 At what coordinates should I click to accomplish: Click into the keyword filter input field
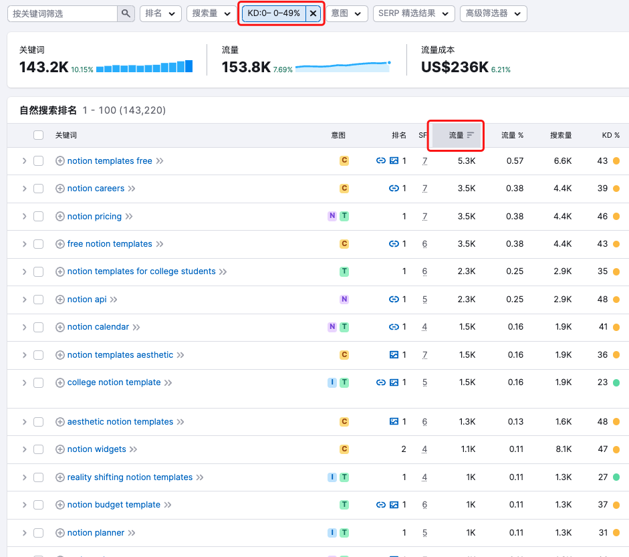[63, 13]
